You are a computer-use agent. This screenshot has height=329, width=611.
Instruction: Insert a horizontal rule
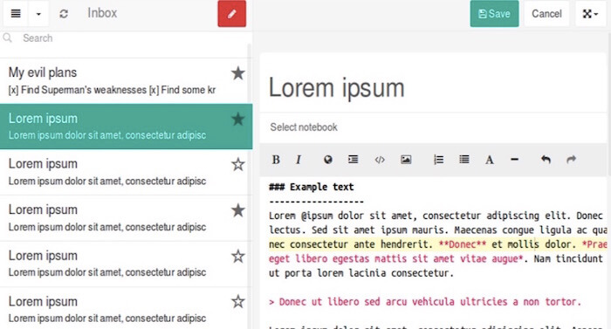(514, 160)
